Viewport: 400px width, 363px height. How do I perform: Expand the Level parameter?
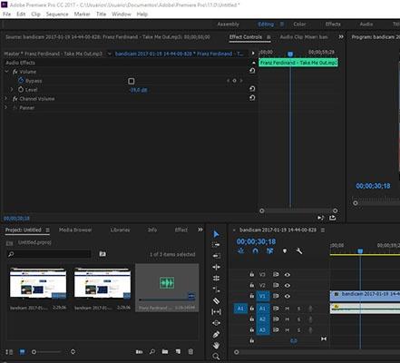point(12,90)
